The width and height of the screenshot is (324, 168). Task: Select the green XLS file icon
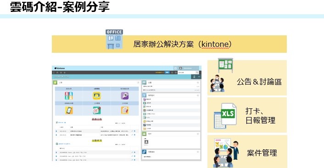point(225,115)
